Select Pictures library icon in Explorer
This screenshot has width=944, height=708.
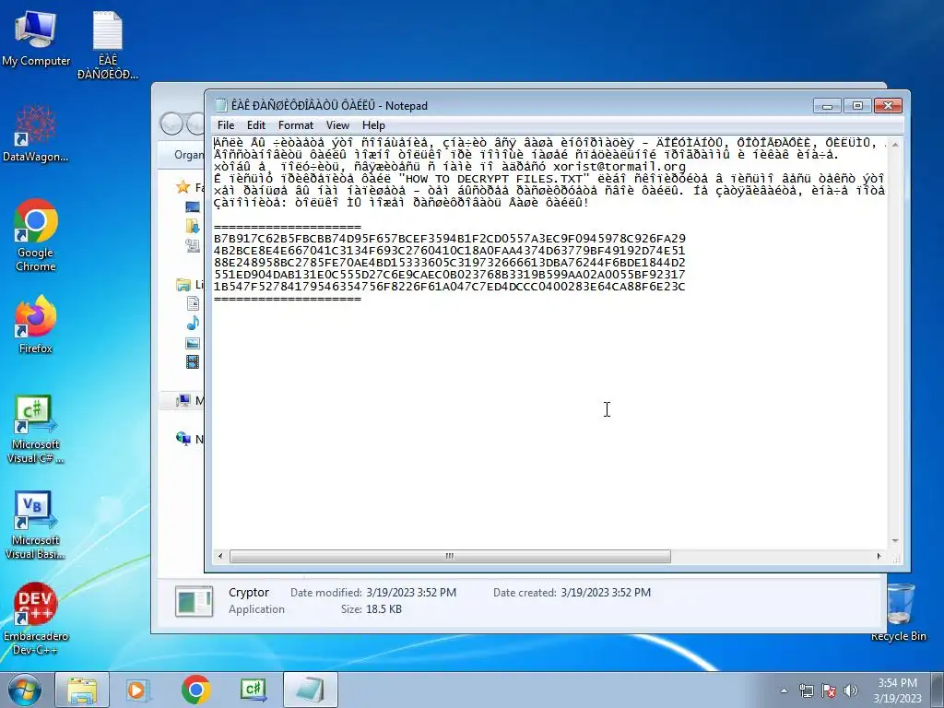click(193, 343)
